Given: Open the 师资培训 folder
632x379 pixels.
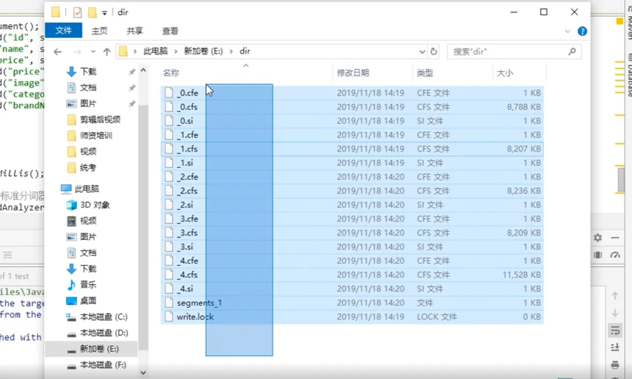Looking at the screenshot, I should 96,136.
